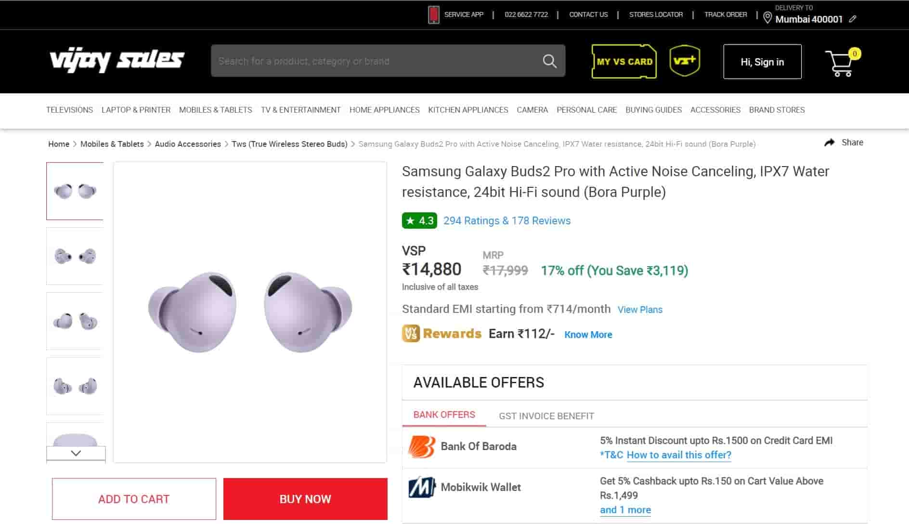The width and height of the screenshot is (909, 532).
Task: Switch to GST Invoice Benefit tab
Action: pos(546,416)
